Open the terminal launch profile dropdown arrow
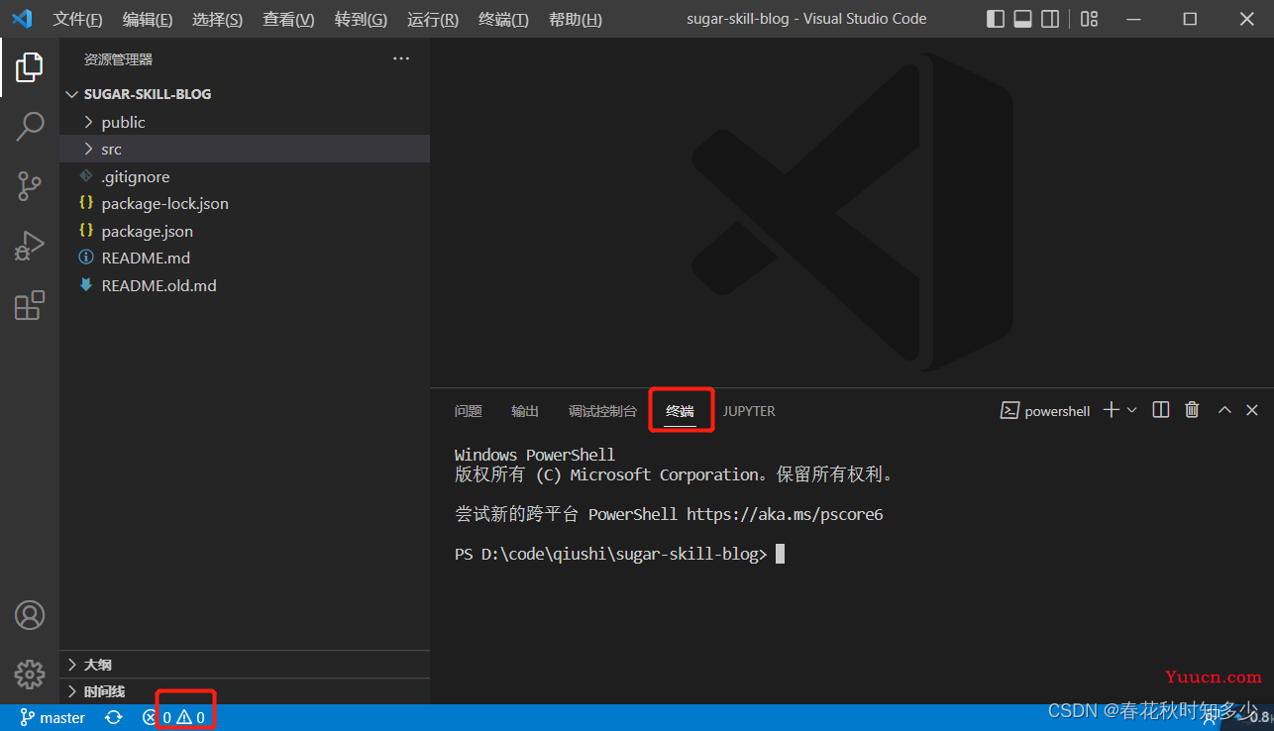 [1132, 410]
